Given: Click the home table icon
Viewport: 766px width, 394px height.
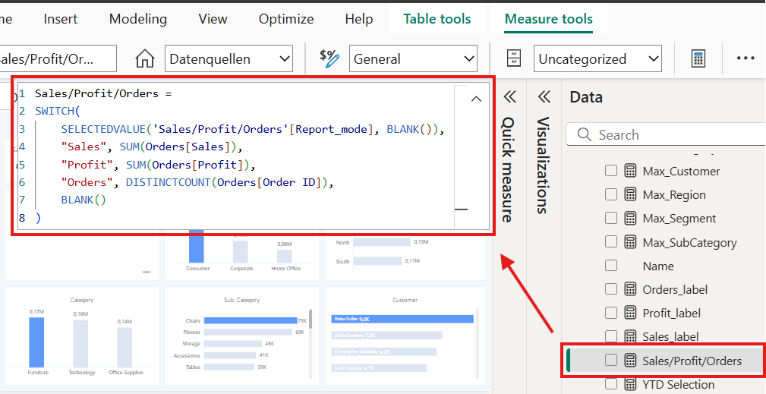Looking at the screenshot, I should click(x=144, y=58).
